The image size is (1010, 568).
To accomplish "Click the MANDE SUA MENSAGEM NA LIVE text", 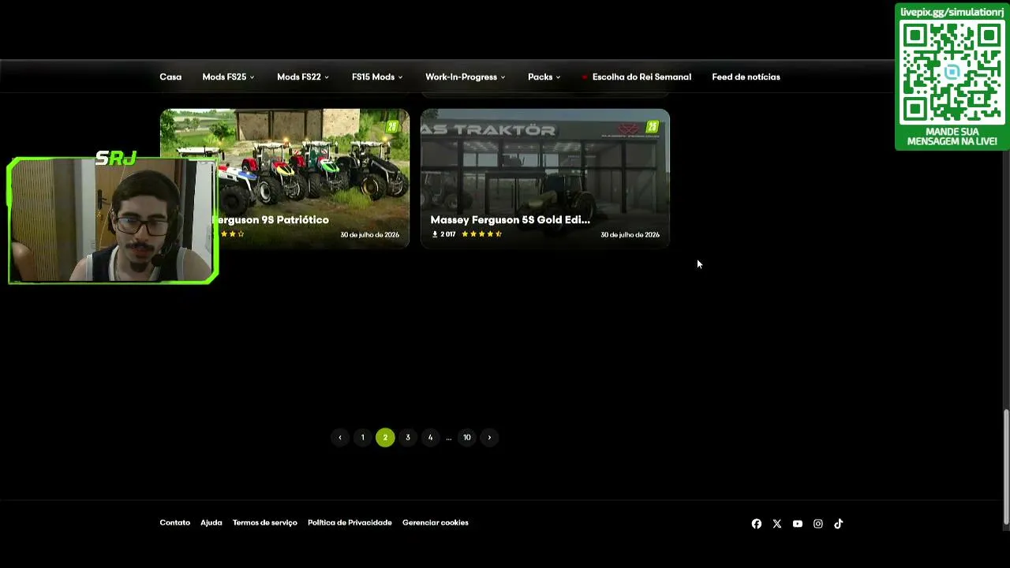I will point(952,136).
